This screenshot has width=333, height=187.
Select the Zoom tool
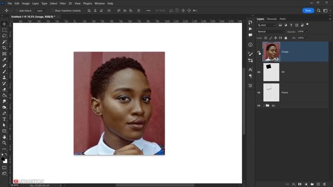4,143
